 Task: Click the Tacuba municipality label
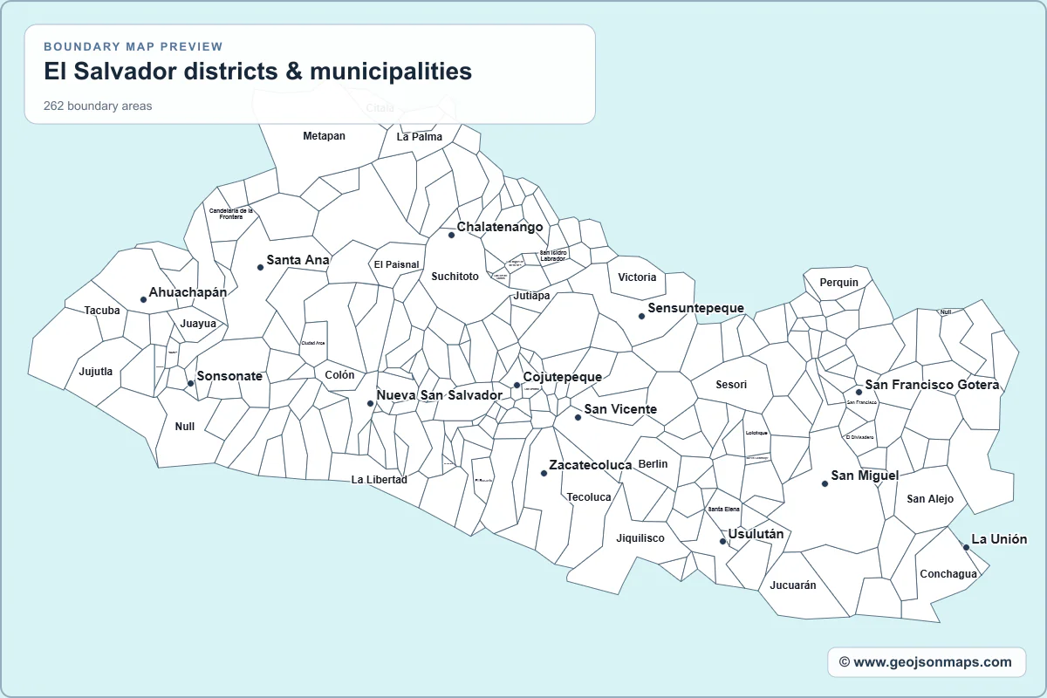(x=102, y=311)
